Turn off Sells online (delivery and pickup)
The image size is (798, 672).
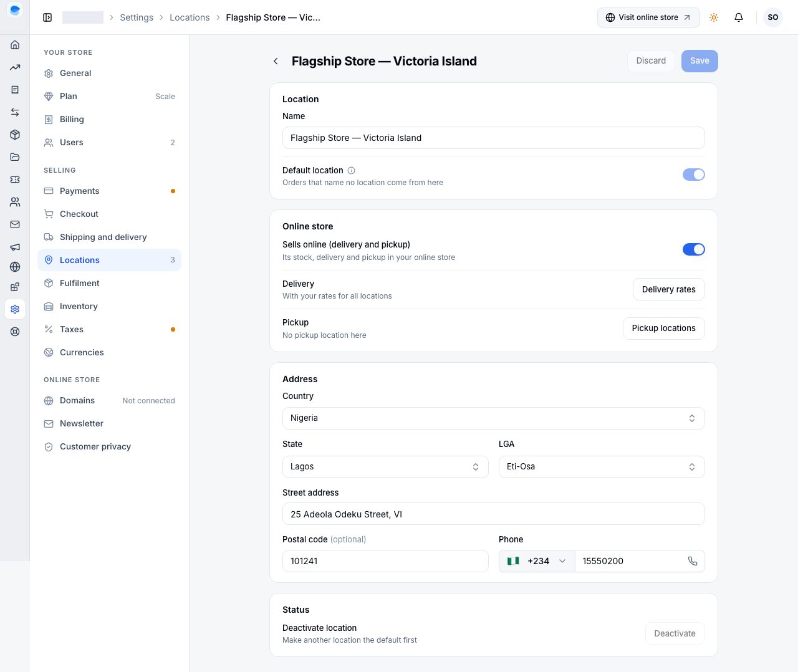[694, 249]
